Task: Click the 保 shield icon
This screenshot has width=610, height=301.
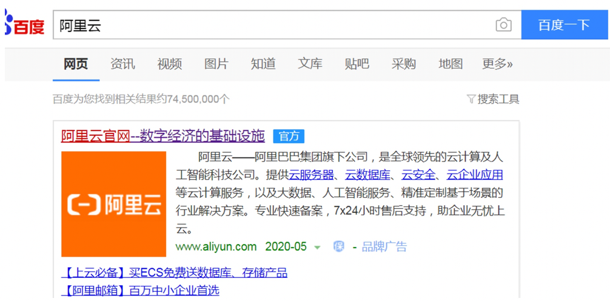Action: click(338, 246)
